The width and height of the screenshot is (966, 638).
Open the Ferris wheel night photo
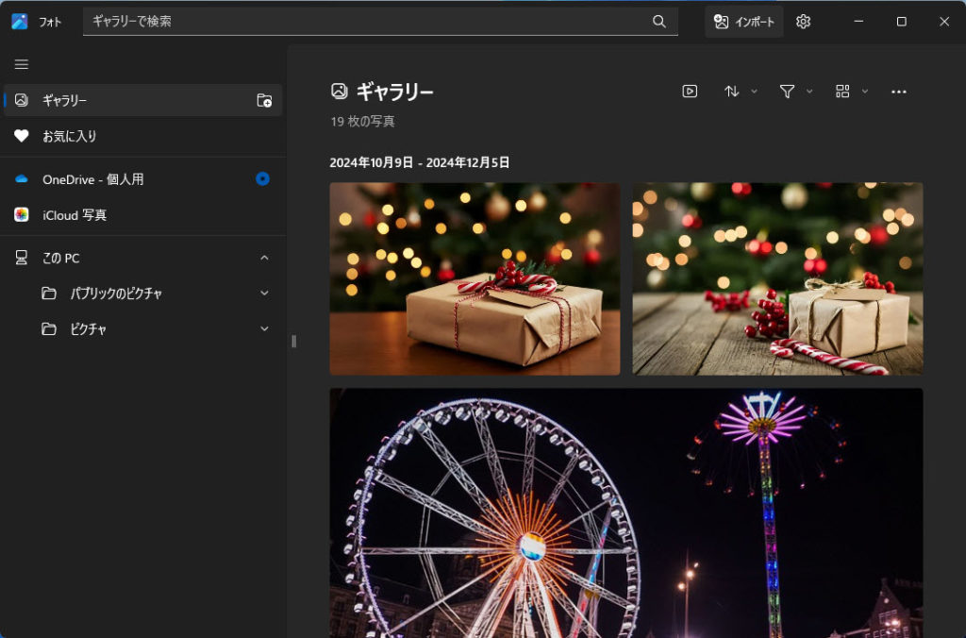(625, 512)
